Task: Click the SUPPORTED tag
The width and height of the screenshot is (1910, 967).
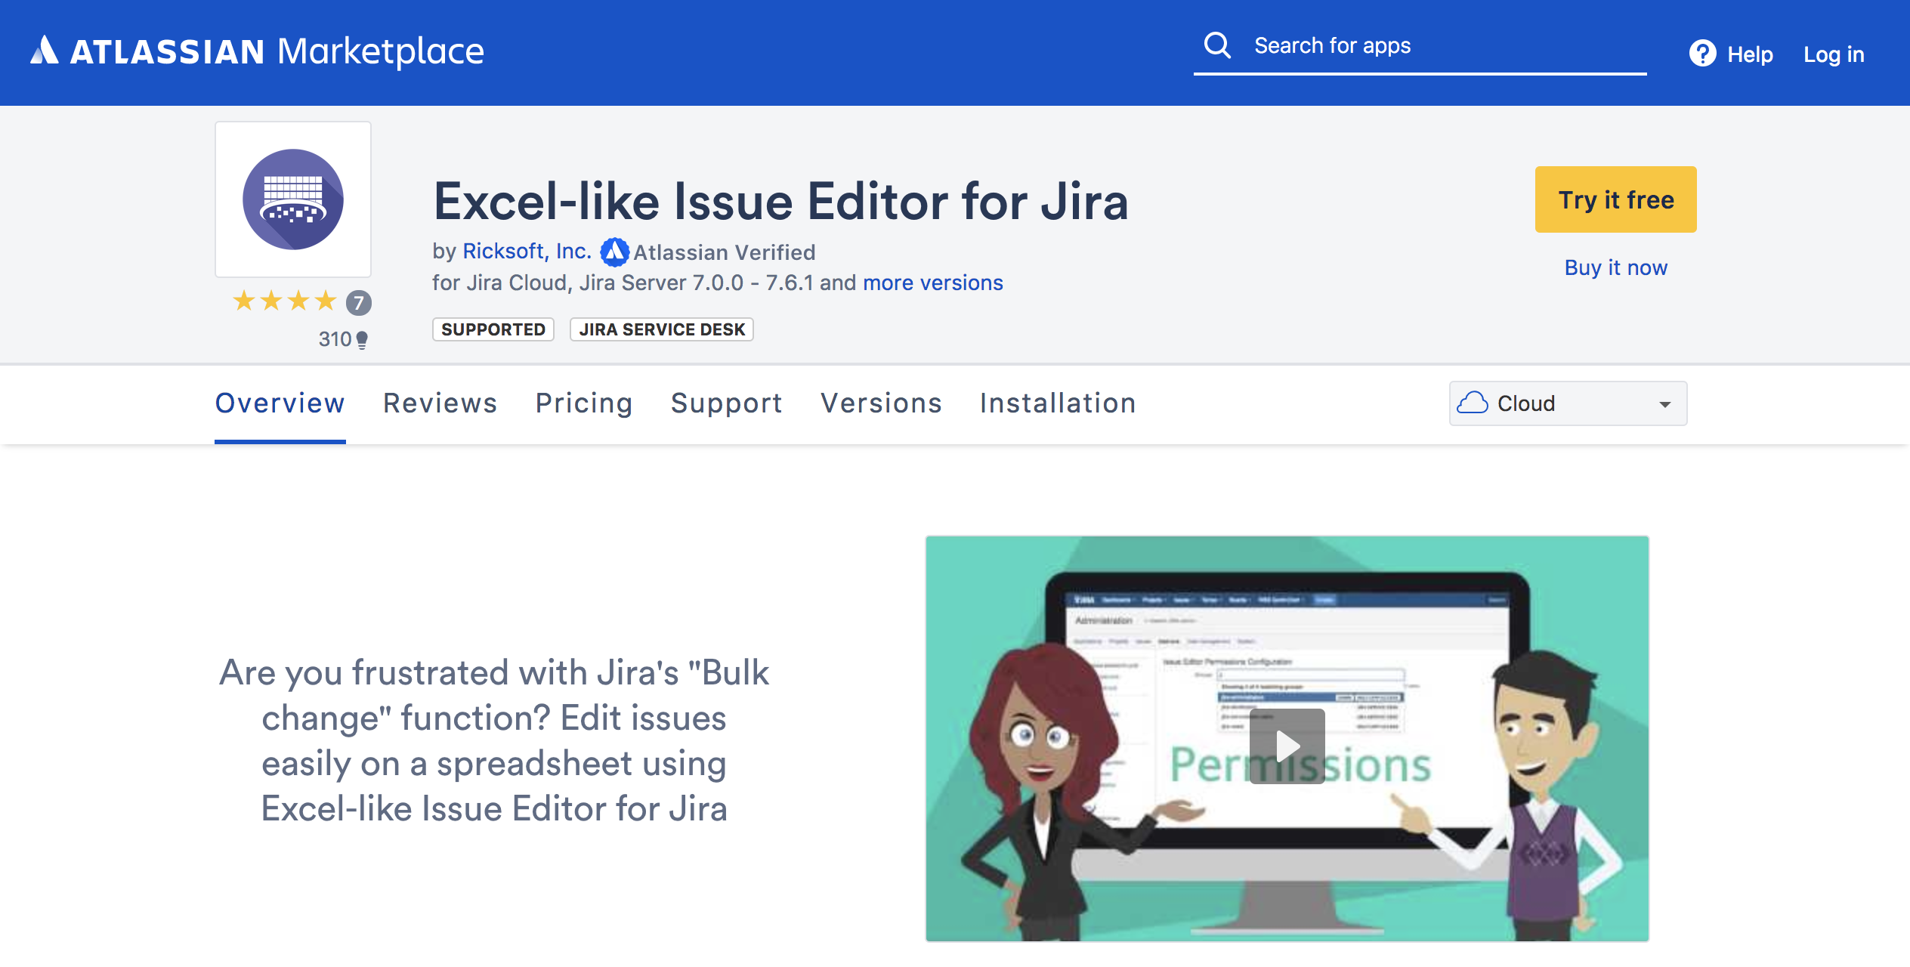Action: (493, 329)
